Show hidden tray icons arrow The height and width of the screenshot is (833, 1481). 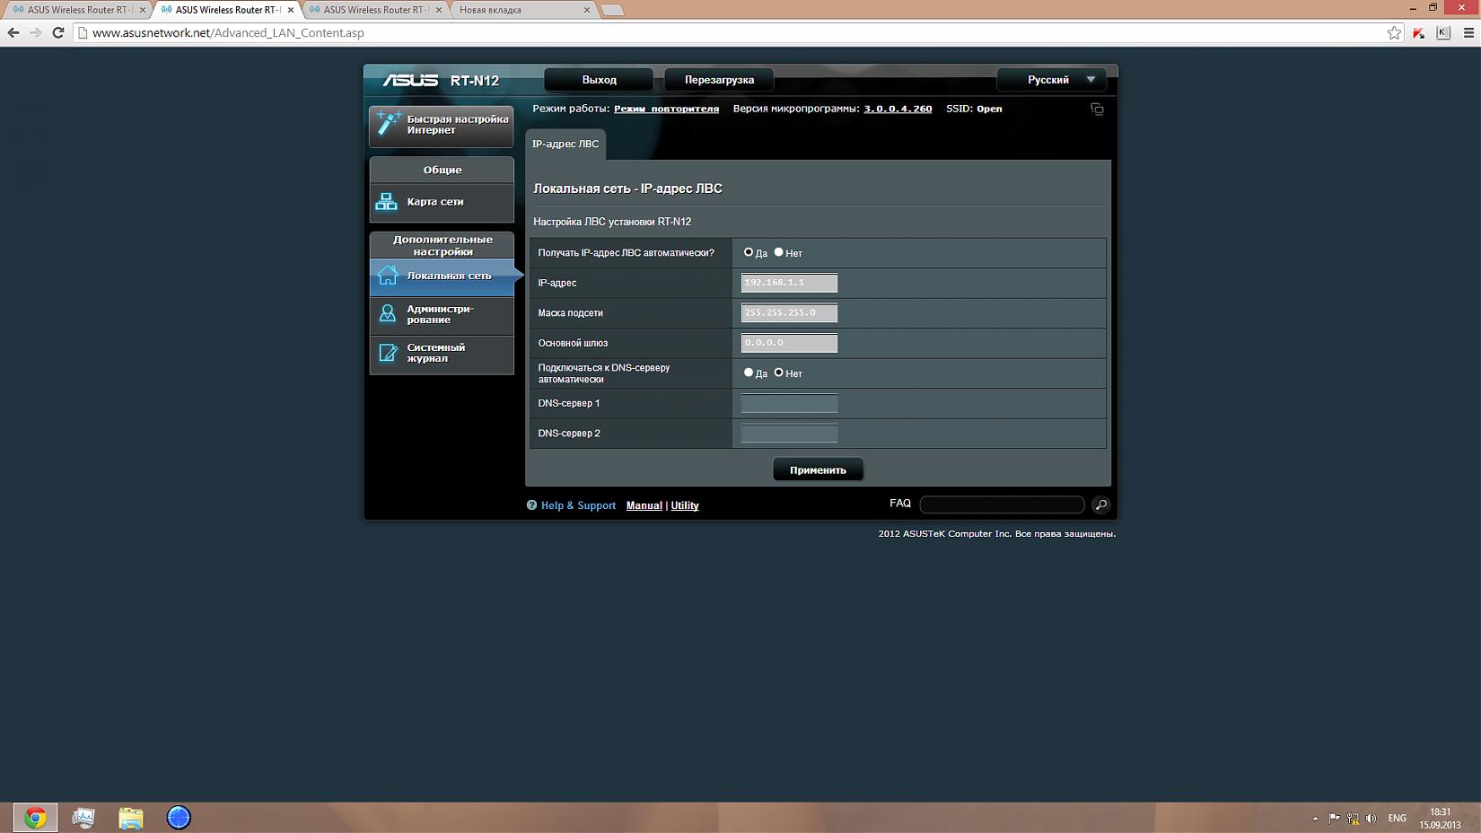click(x=1315, y=819)
